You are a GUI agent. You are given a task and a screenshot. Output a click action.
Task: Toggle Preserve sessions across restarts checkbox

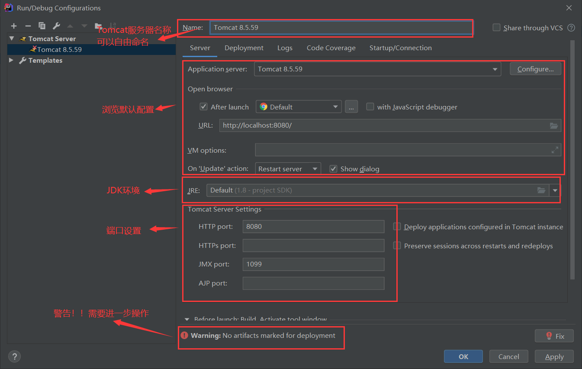click(x=397, y=246)
